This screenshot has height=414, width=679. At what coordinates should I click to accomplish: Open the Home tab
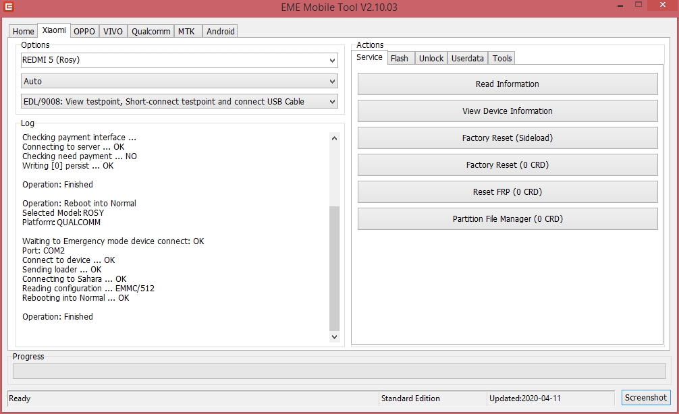pos(23,31)
